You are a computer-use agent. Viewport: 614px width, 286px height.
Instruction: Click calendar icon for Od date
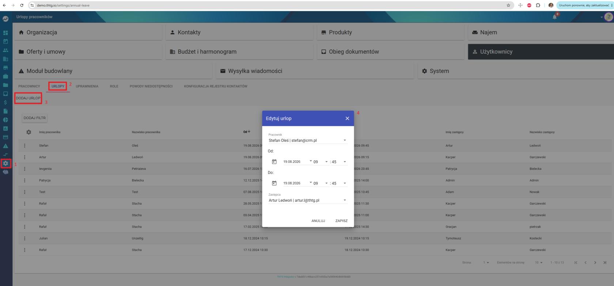[274, 162]
